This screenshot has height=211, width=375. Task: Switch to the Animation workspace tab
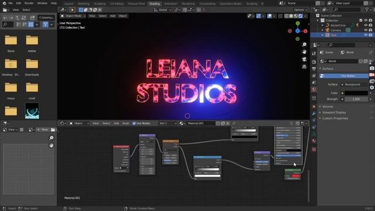tap(171, 4)
